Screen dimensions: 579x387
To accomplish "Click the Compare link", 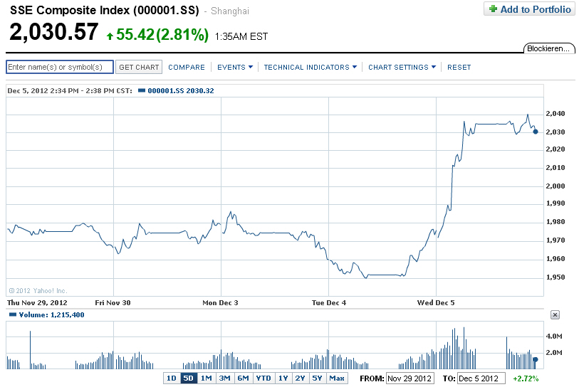I will click(187, 67).
